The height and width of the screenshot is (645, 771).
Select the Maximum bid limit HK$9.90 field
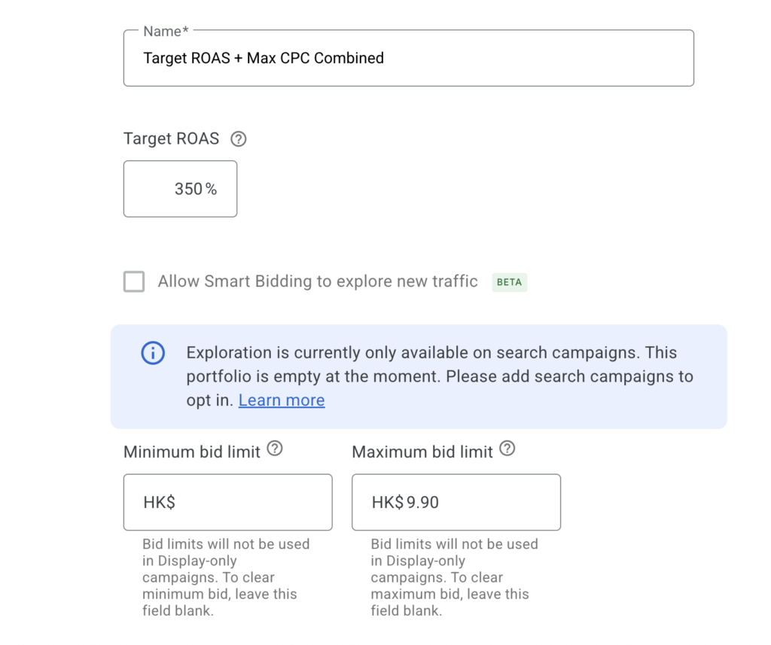[456, 502]
